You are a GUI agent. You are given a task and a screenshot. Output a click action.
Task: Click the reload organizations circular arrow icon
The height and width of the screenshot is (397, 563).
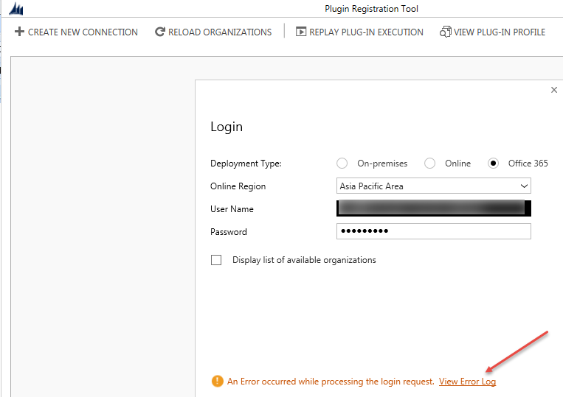[x=160, y=32]
